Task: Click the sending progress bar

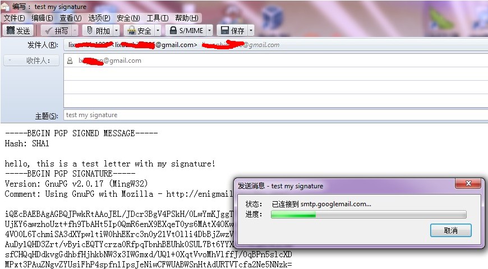Action: point(369,214)
